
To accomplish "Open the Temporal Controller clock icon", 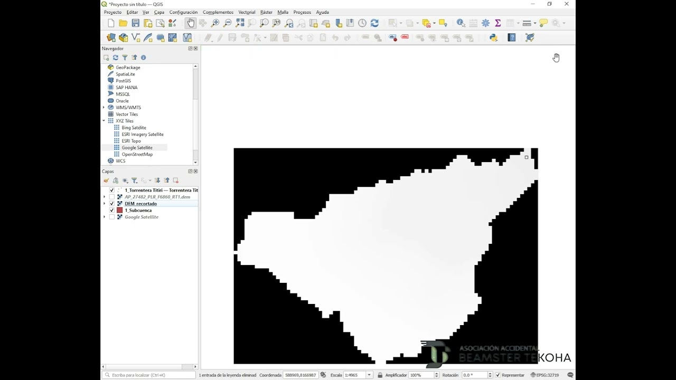I will [x=362, y=23].
